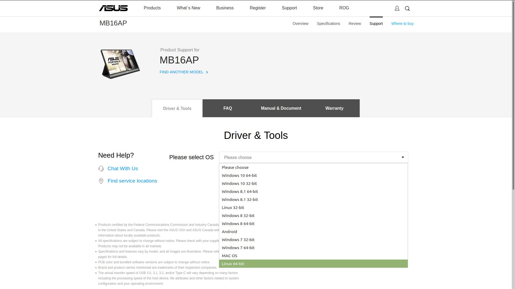Viewport: 515px width, 289px height.
Task: Click the MB16AP monitor product image
Action: [120, 64]
